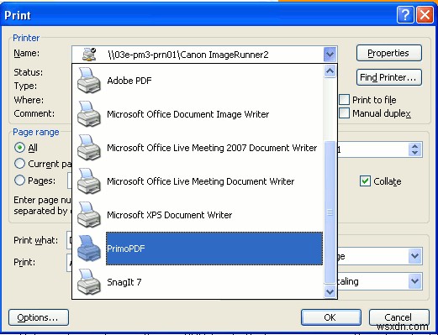Tick the Manual duplex checkbox
This screenshot has height=335, width=438.
click(344, 113)
